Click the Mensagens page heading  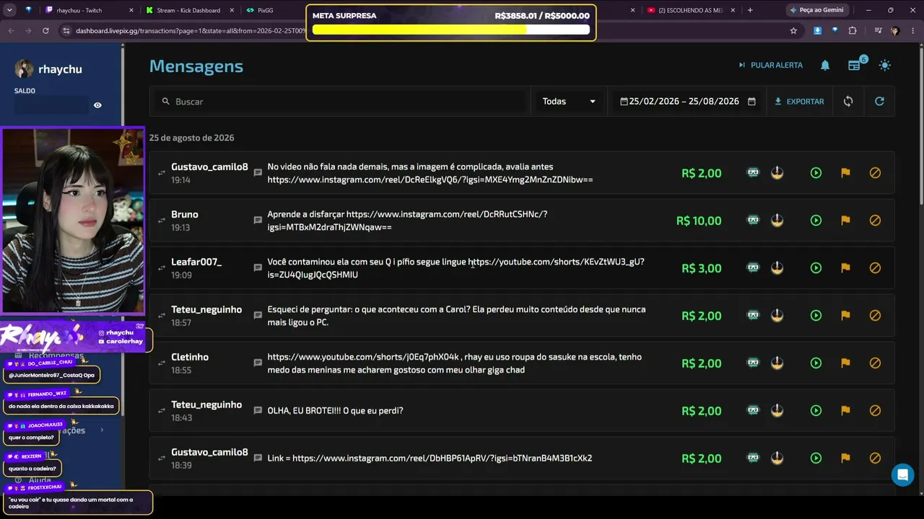coord(196,66)
